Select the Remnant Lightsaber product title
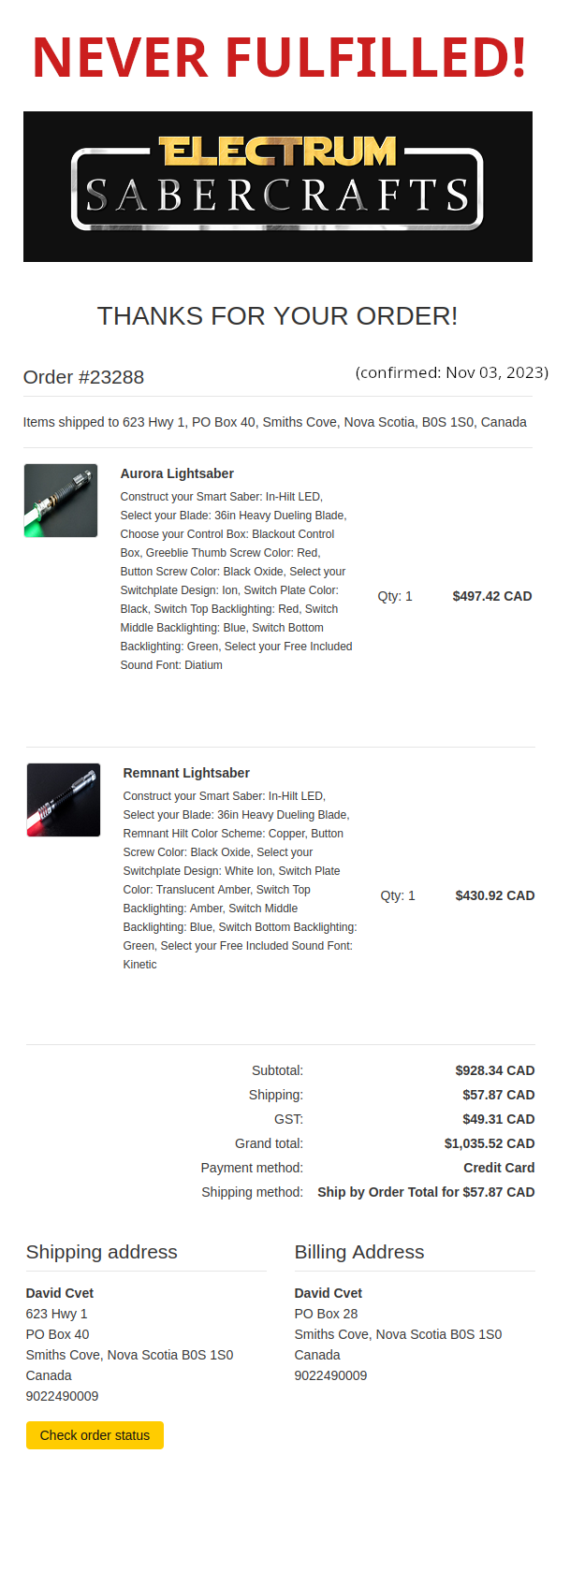570x1585 pixels. click(186, 773)
